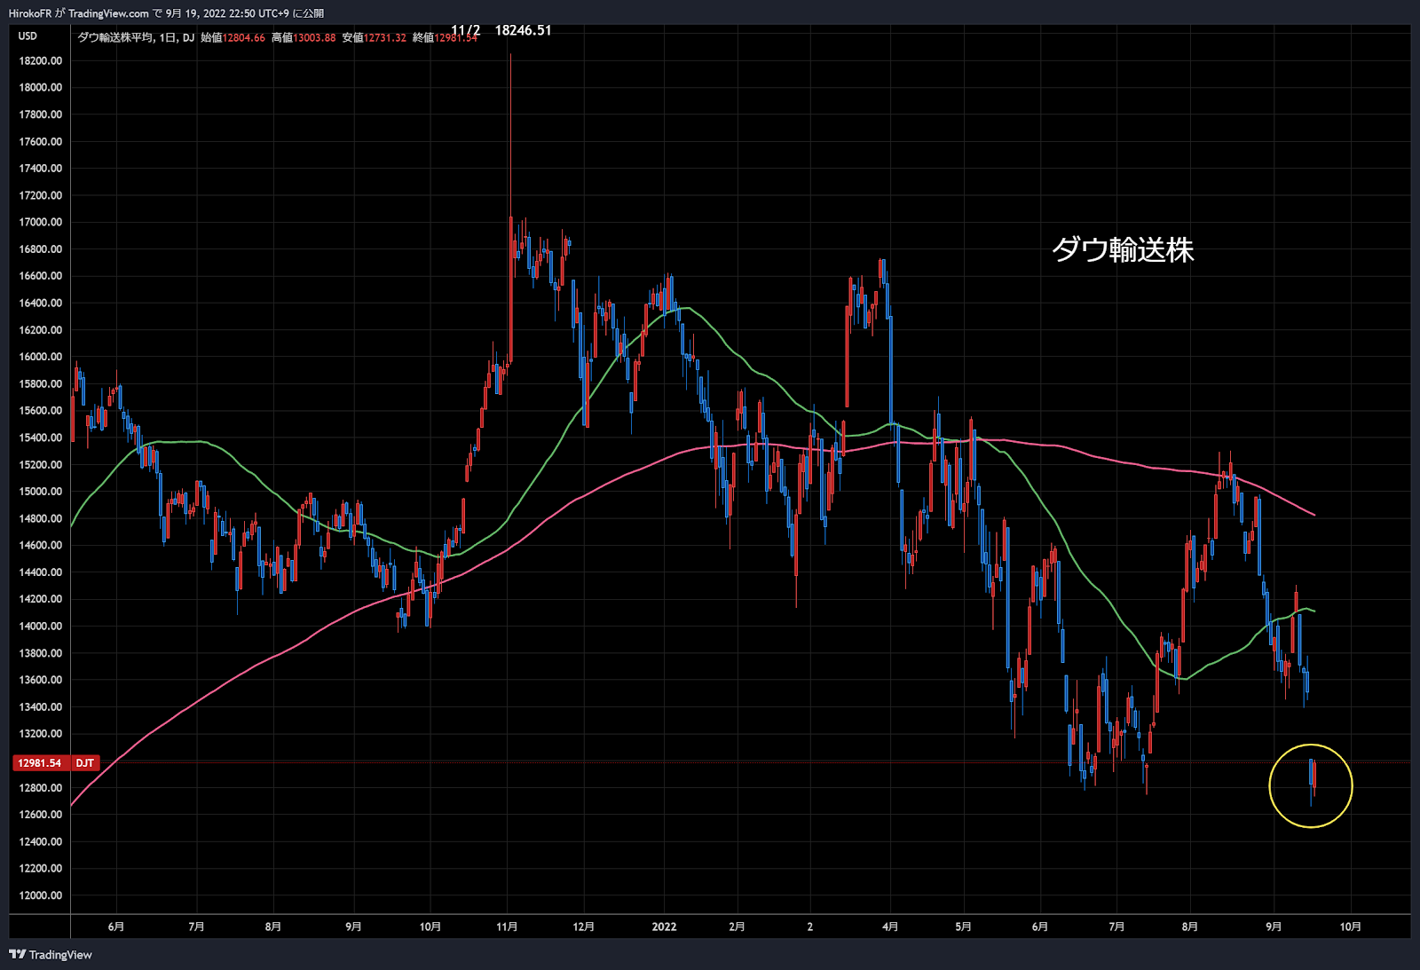Viewport: 1420px width, 970px height.
Task: Click the 12600.00 price axis label
Action: coord(41,815)
